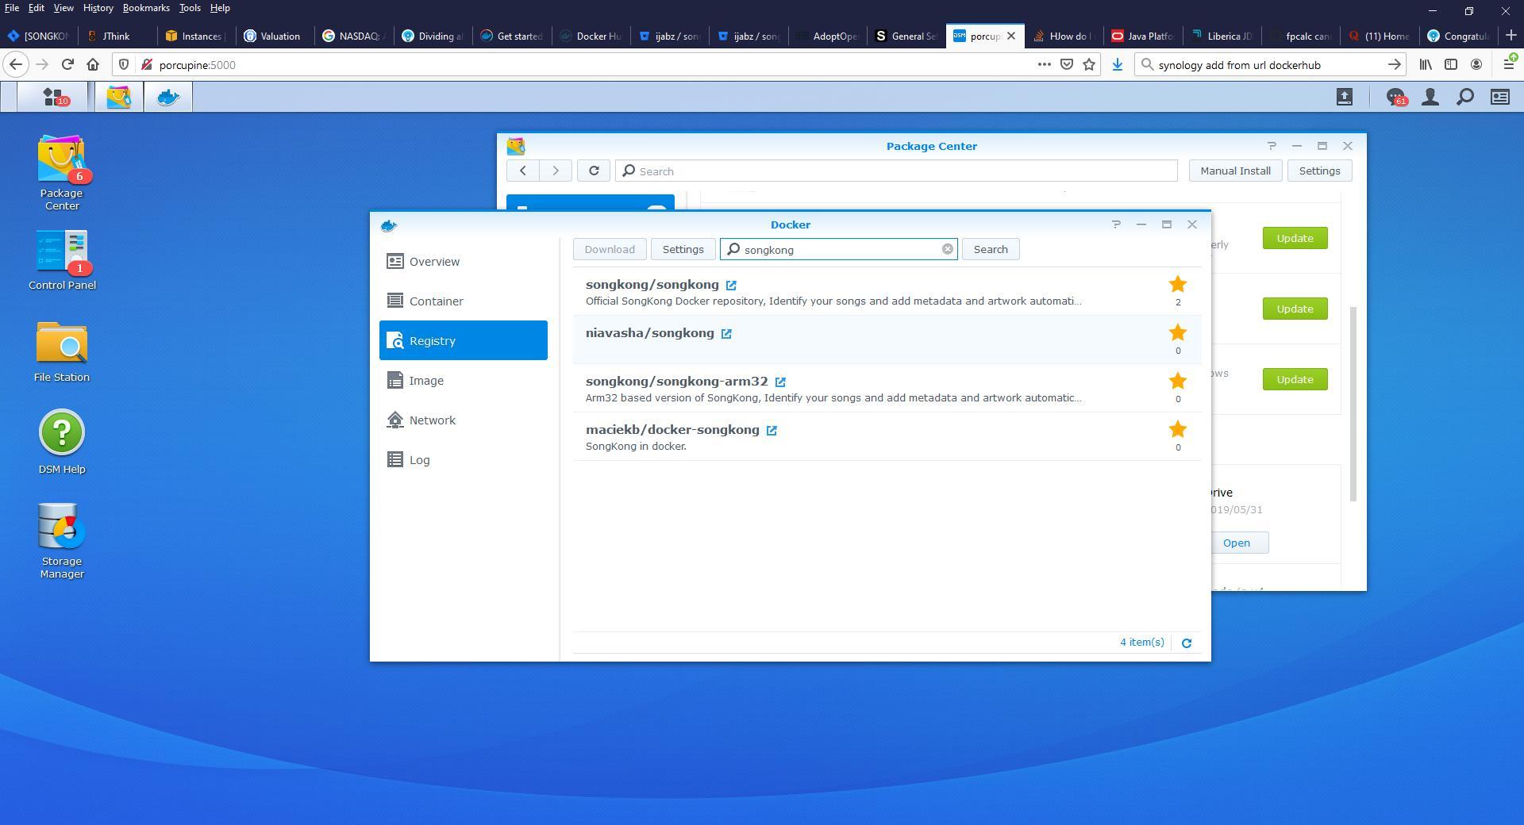The width and height of the screenshot is (1524, 825).
Task: Click the DSM notifications chat icon
Action: pyautogui.click(x=1395, y=97)
